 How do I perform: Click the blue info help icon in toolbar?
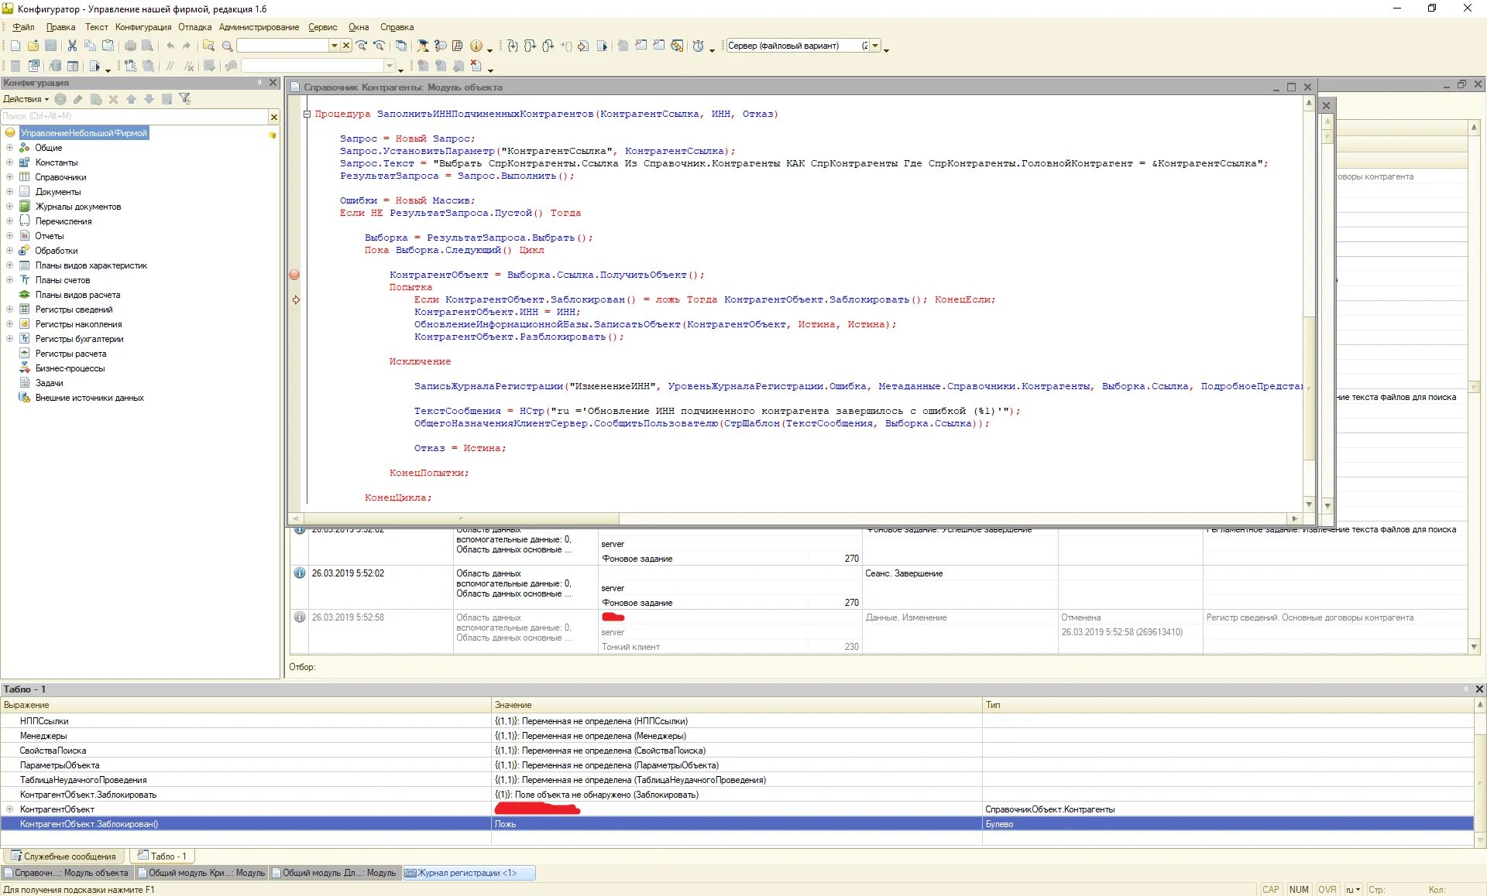[x=476, y=46]
